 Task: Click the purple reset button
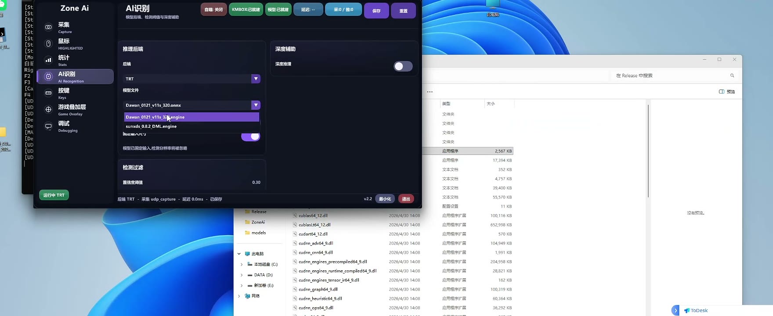coord(403,11)
